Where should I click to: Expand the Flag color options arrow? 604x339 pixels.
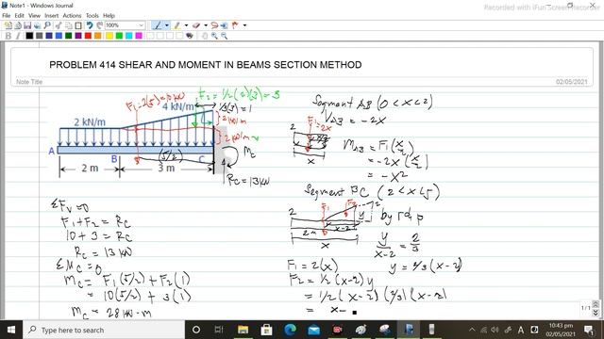coord(244,25)
